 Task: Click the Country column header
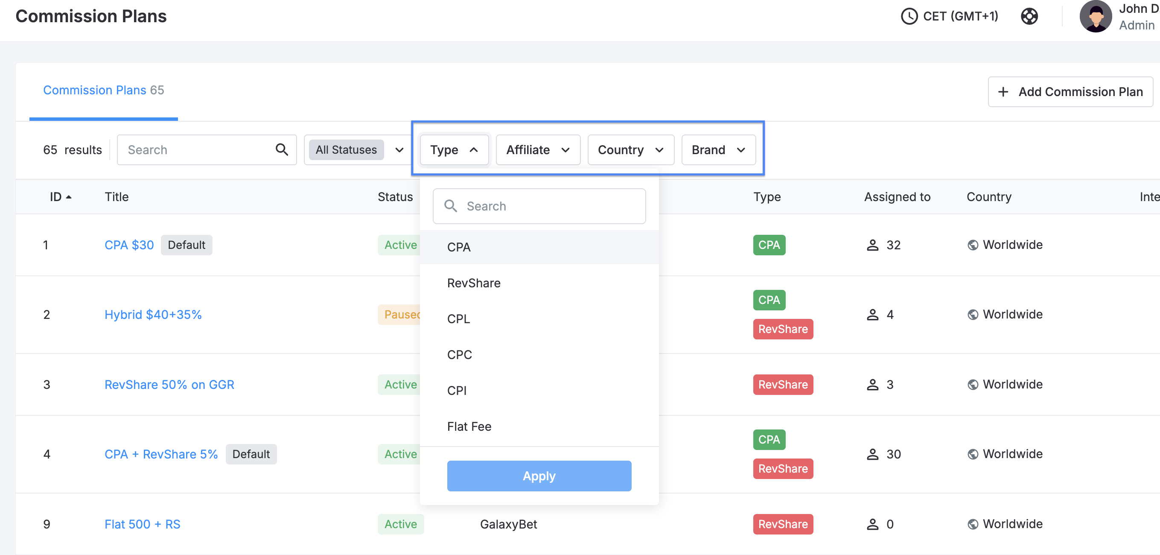pyautogui.click(x=989, y=197)
